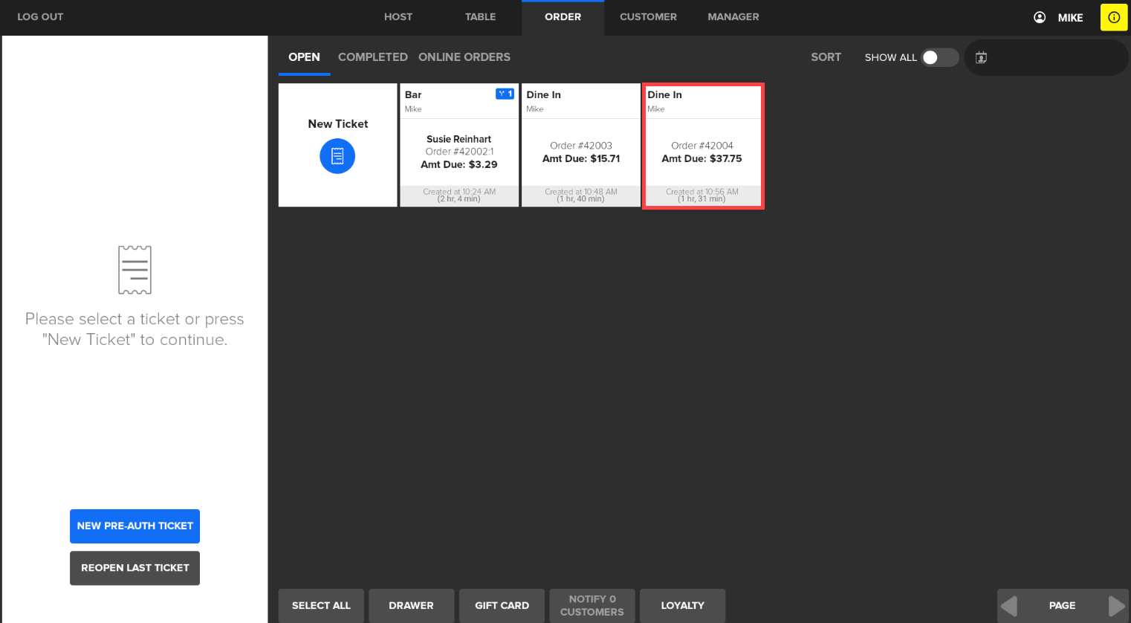Click the blue badge on Bar ticket
The image size is (1131, 623).
tap(505, 94)
